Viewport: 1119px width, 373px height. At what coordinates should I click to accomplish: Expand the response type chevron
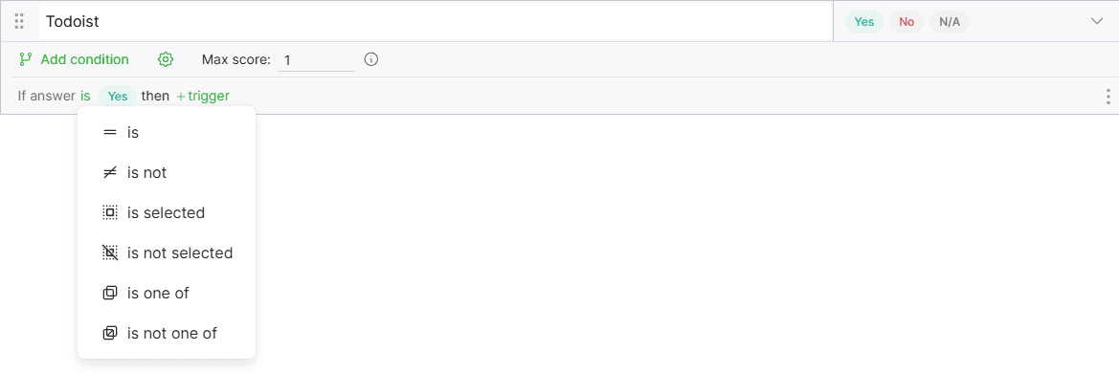point(1097,21)
